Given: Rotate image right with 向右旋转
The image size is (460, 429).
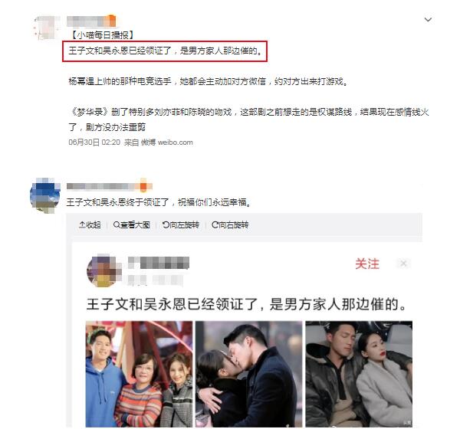Looking at the screenshot, I should [230, 225].
